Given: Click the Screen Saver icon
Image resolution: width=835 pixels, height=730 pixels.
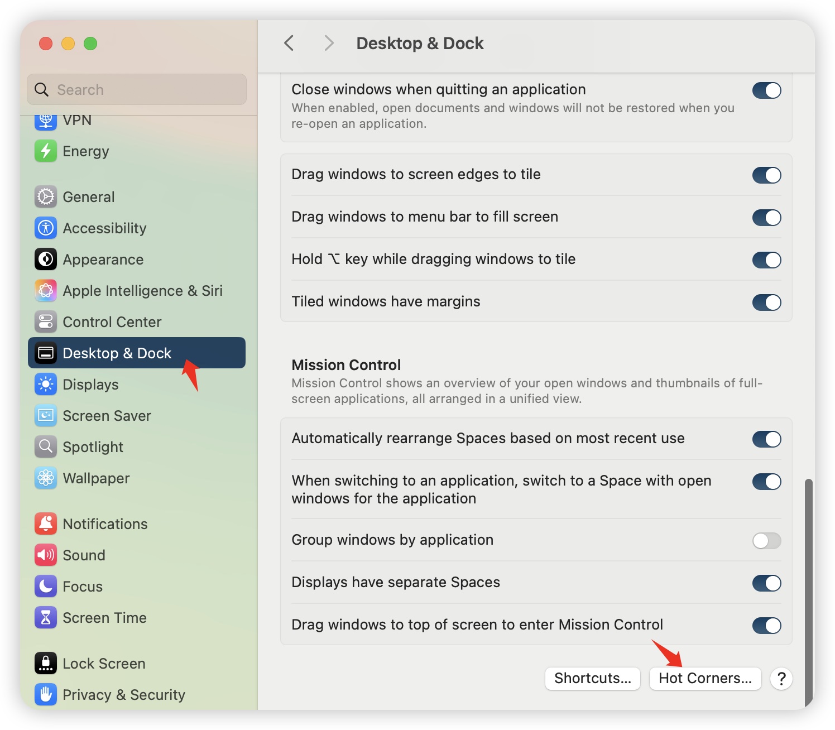Looking at the screenshot, I should point(46,416).
